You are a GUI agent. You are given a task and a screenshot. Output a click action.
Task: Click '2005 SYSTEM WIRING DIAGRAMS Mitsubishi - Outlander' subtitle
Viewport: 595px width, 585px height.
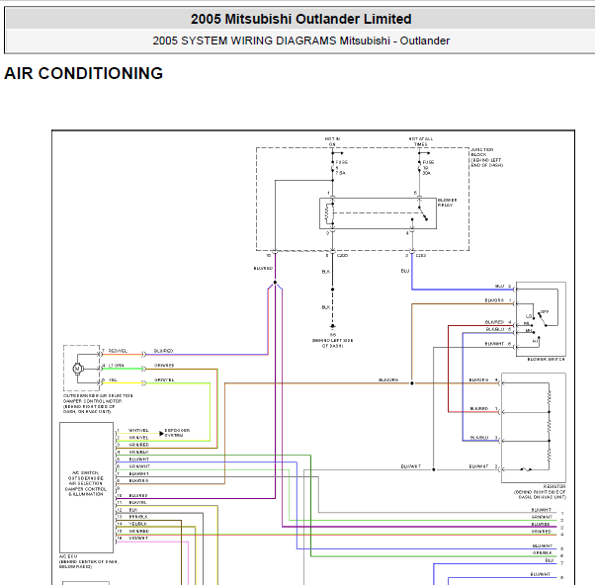point(300,41)
